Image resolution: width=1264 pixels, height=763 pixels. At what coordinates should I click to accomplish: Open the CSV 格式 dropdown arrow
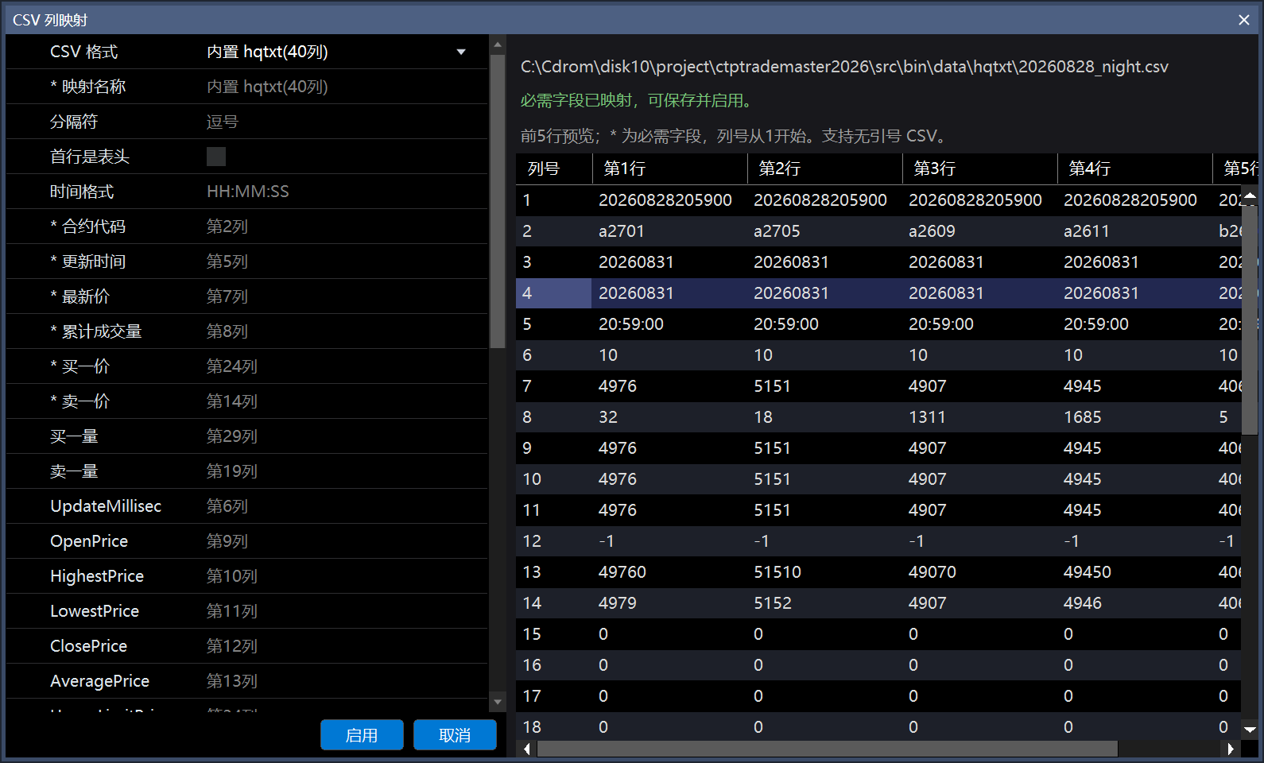coord(461,52)
